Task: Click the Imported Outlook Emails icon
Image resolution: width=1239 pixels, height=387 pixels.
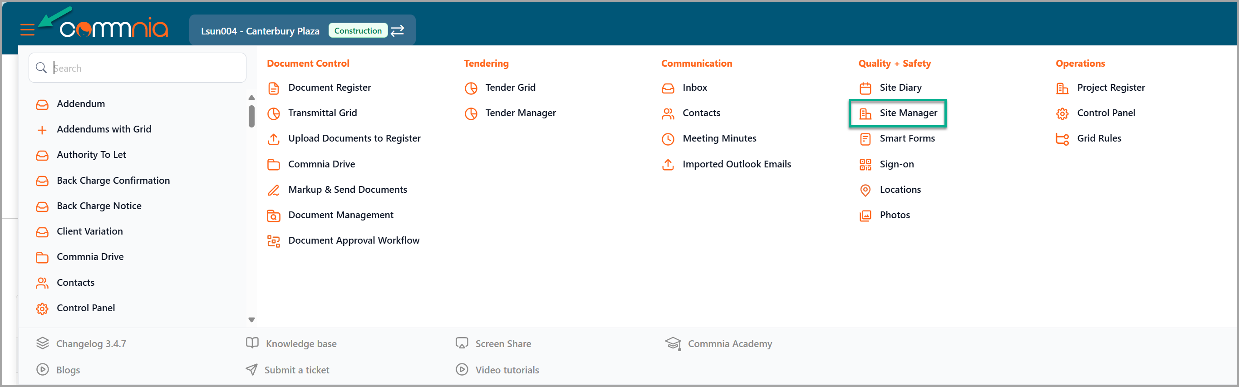Action: click(668, 165)
